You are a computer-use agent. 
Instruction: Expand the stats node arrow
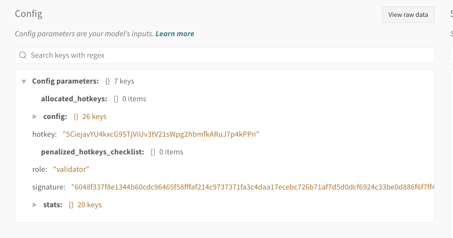point(35,205)
